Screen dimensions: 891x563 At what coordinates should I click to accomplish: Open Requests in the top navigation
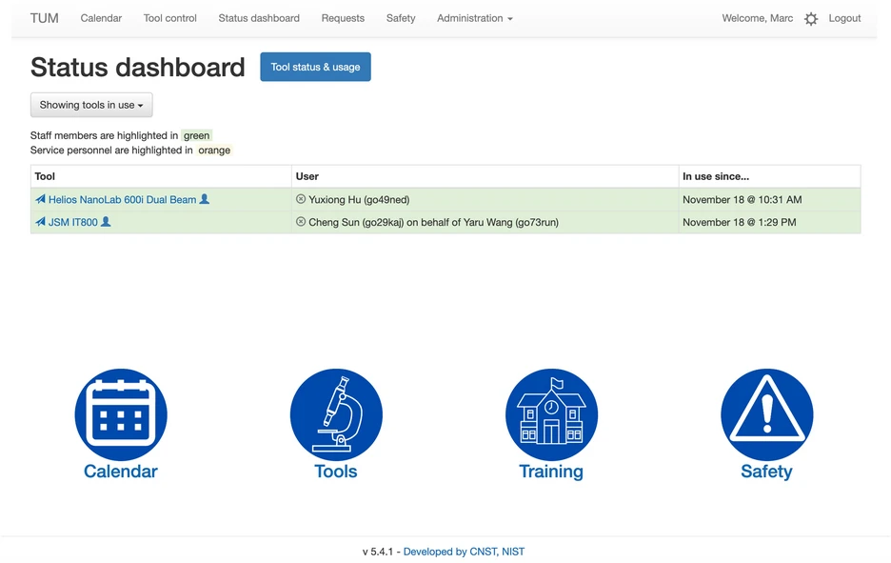[343, 18]
